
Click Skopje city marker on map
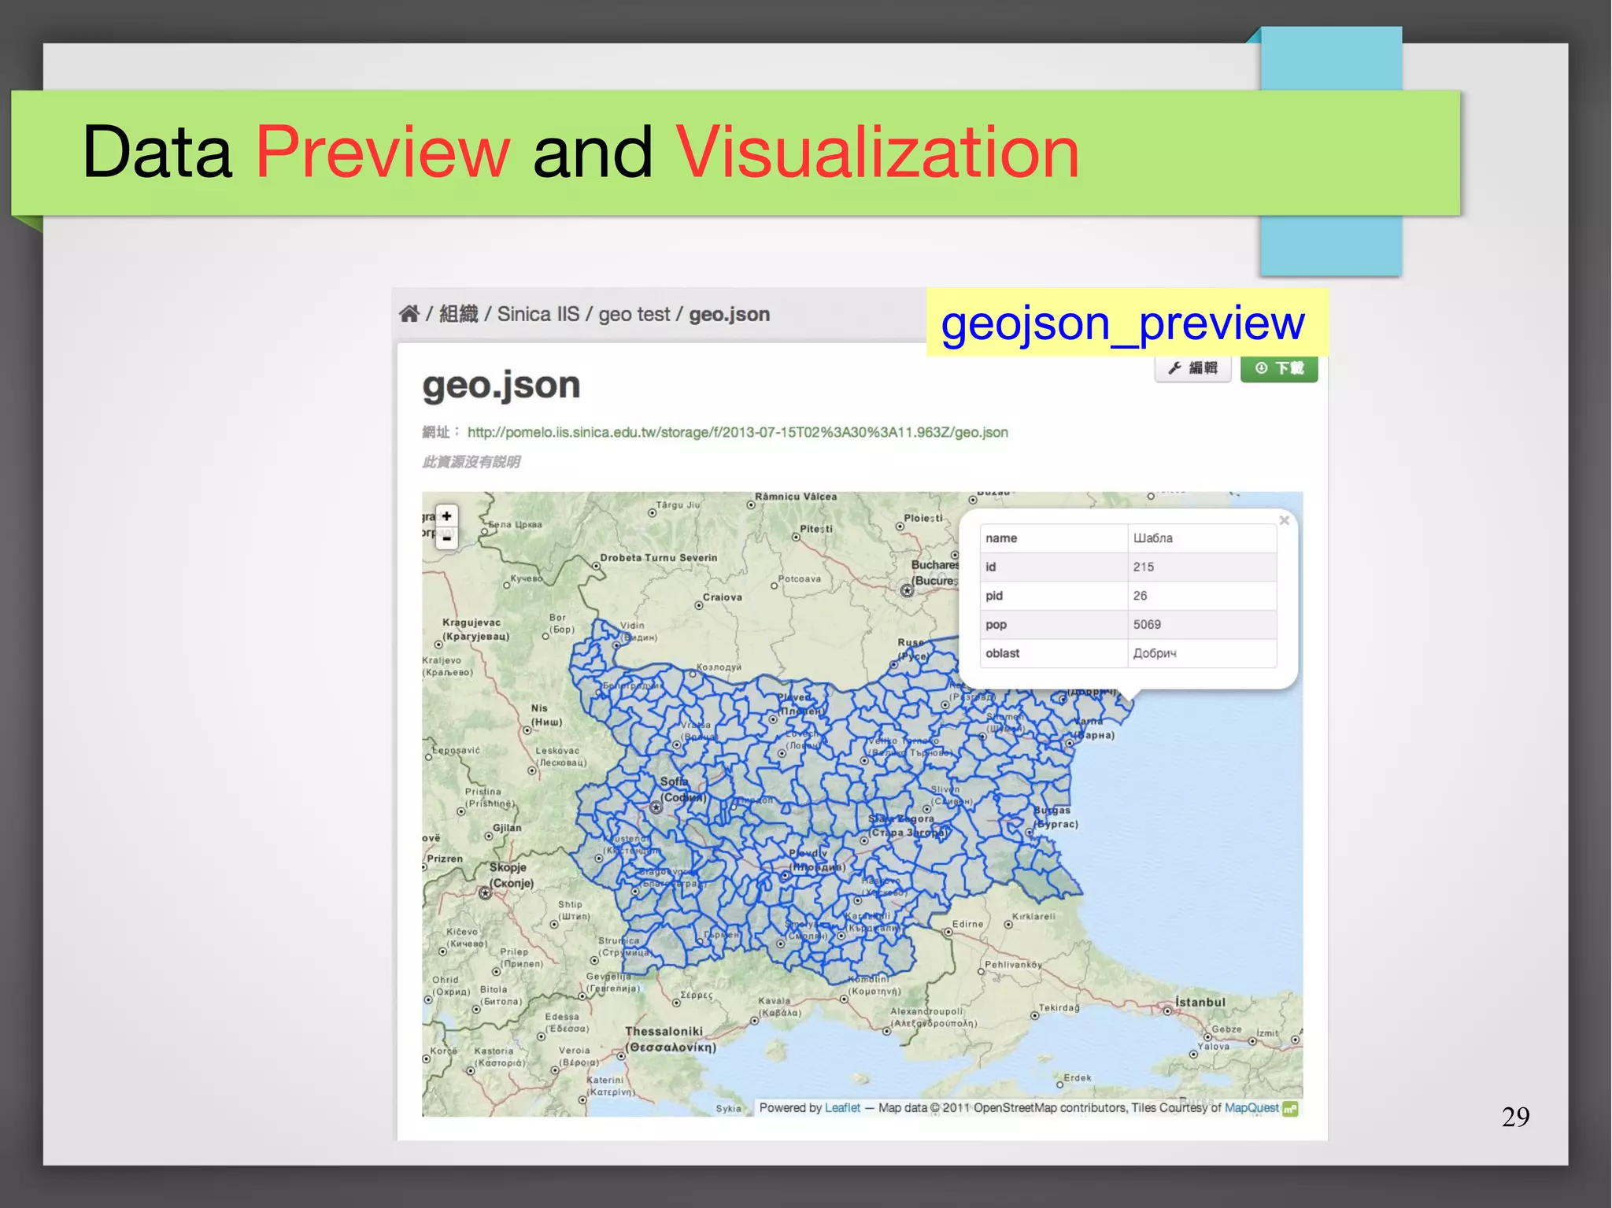[486, 893]
